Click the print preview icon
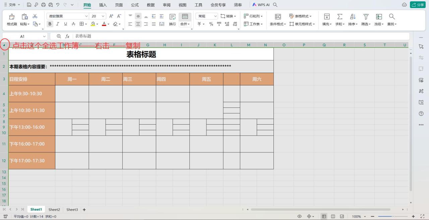429x220 pixels. [x=51, y=5]
